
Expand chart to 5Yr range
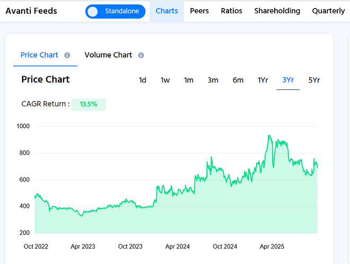tap(314, 80)
